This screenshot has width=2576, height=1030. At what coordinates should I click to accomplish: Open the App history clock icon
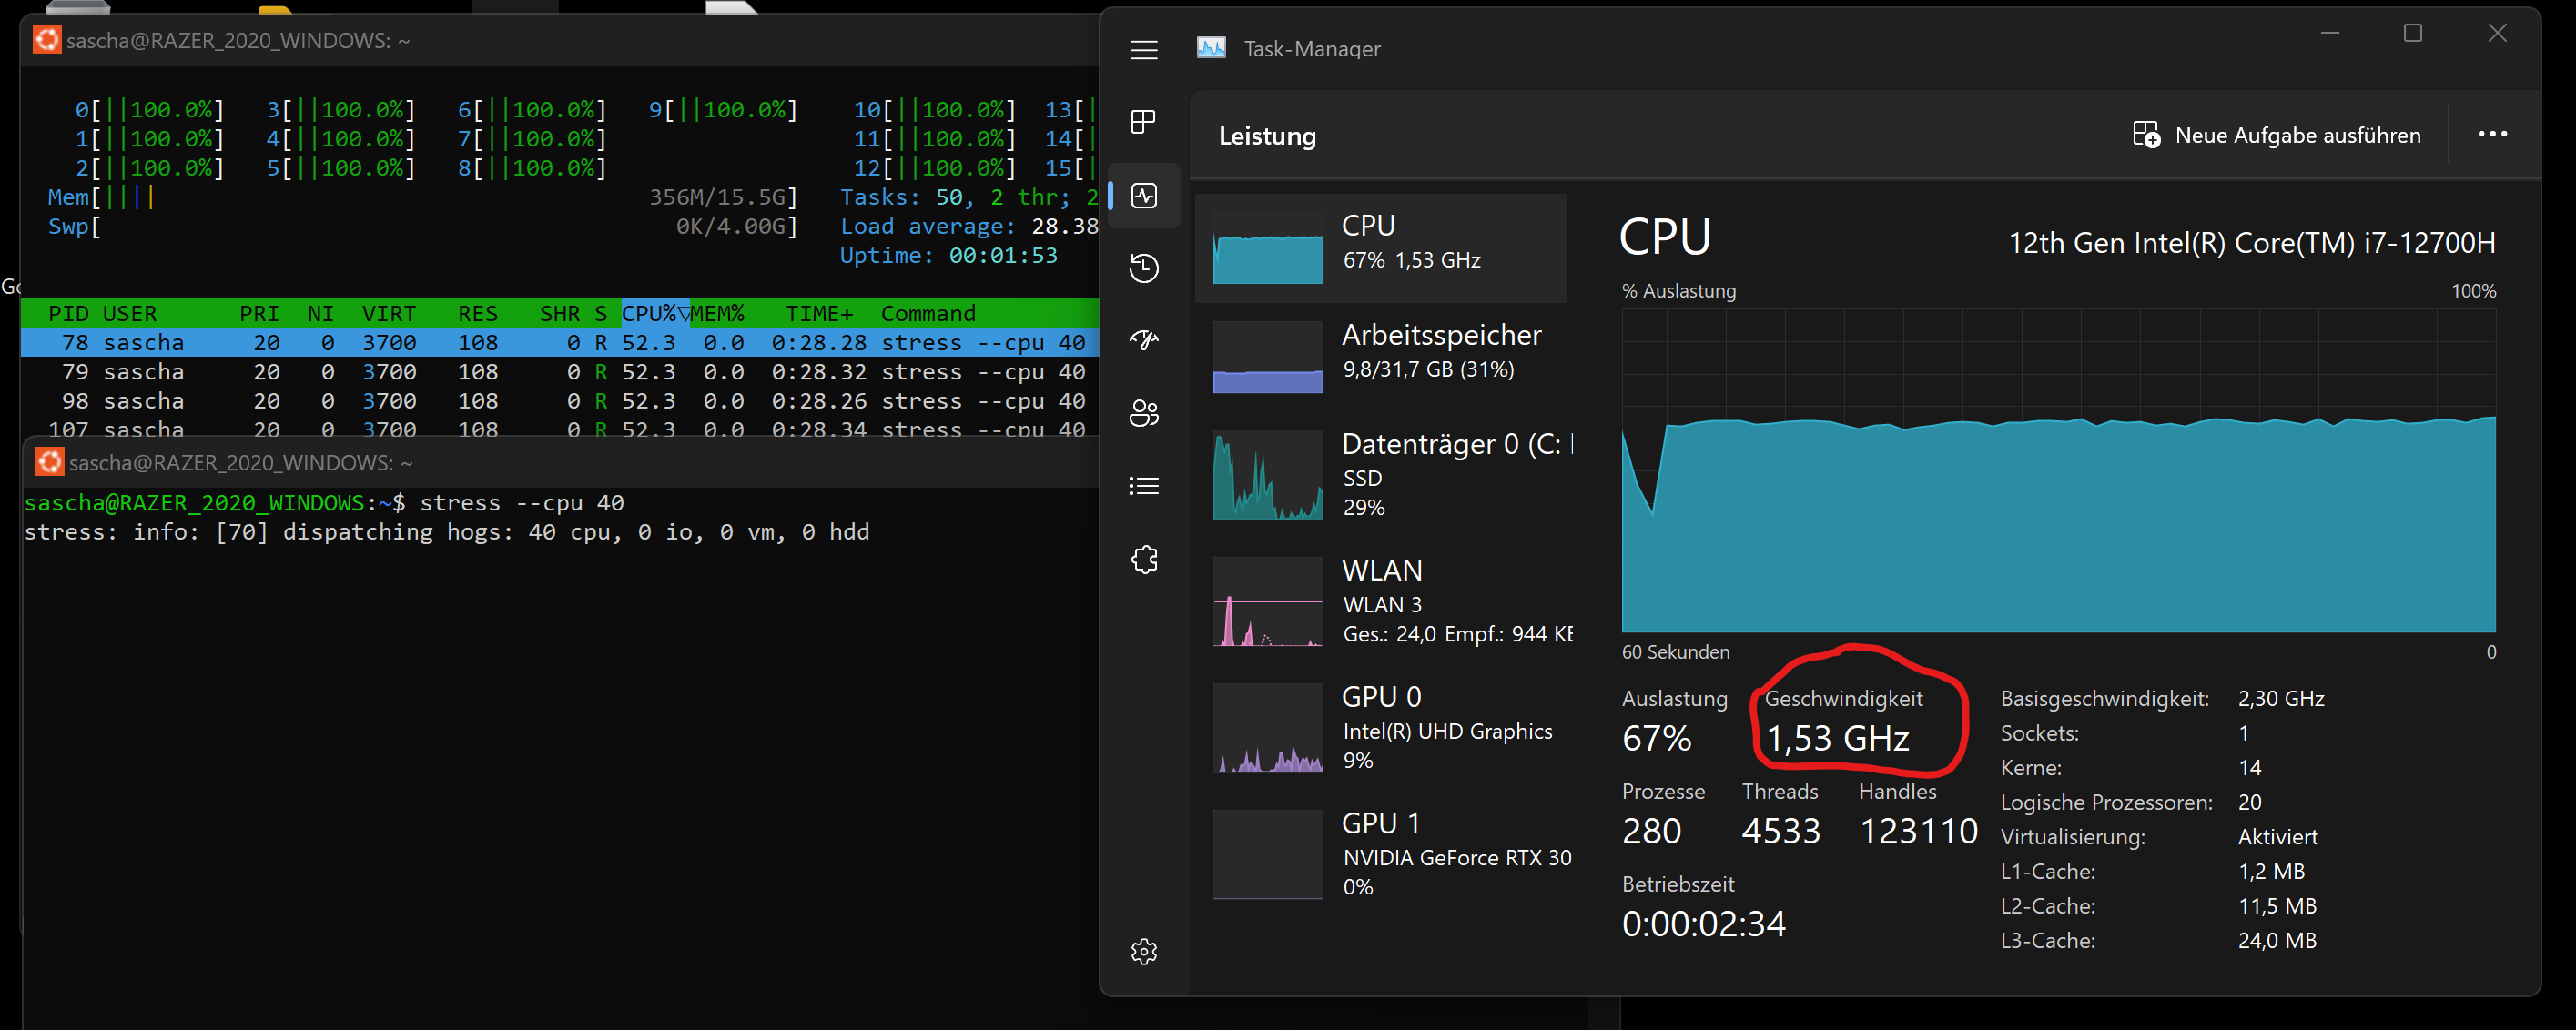pyautogui.click(x=1143, y=268)
